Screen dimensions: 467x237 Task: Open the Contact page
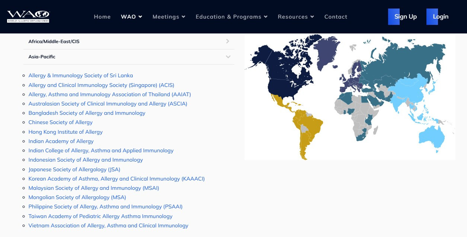336,17
